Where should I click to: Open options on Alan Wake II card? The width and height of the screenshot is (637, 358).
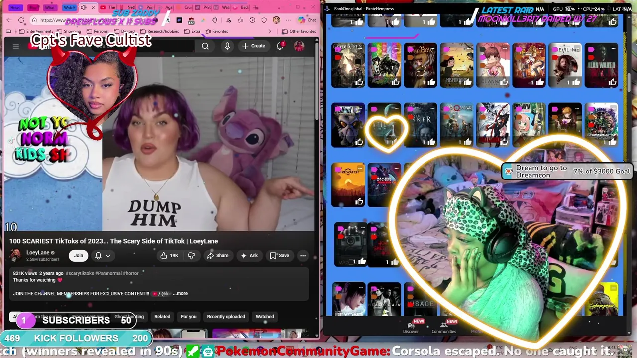(x=613, y=49)
